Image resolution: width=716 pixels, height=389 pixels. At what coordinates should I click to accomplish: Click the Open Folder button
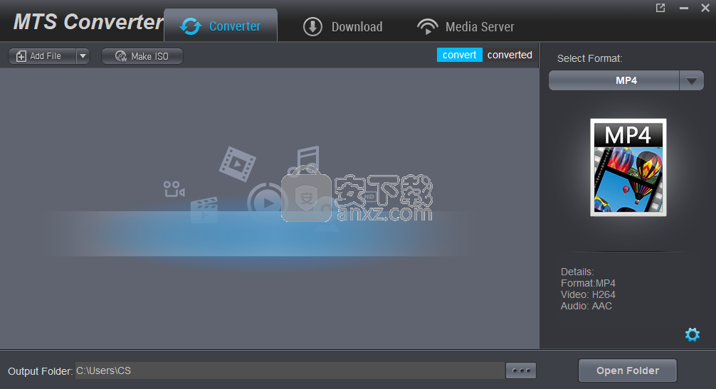628,371
